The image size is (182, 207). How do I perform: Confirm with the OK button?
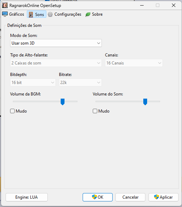[98, 197]
